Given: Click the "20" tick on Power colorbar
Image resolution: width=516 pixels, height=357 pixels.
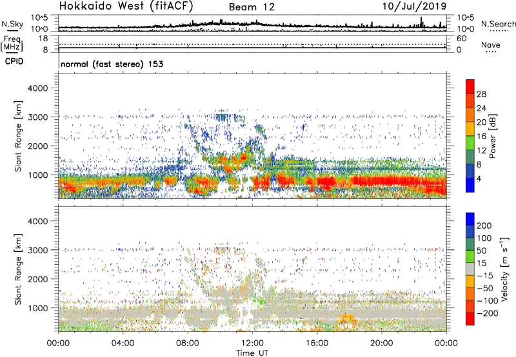Looking at the screenshot, I should [x=481, y=122].
